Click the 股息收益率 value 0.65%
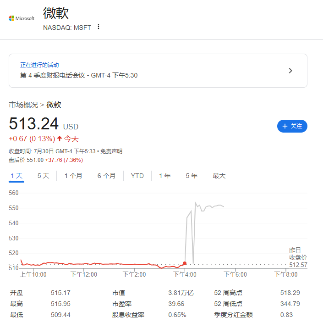Screen dimensions: 323x328 (177, 315)
